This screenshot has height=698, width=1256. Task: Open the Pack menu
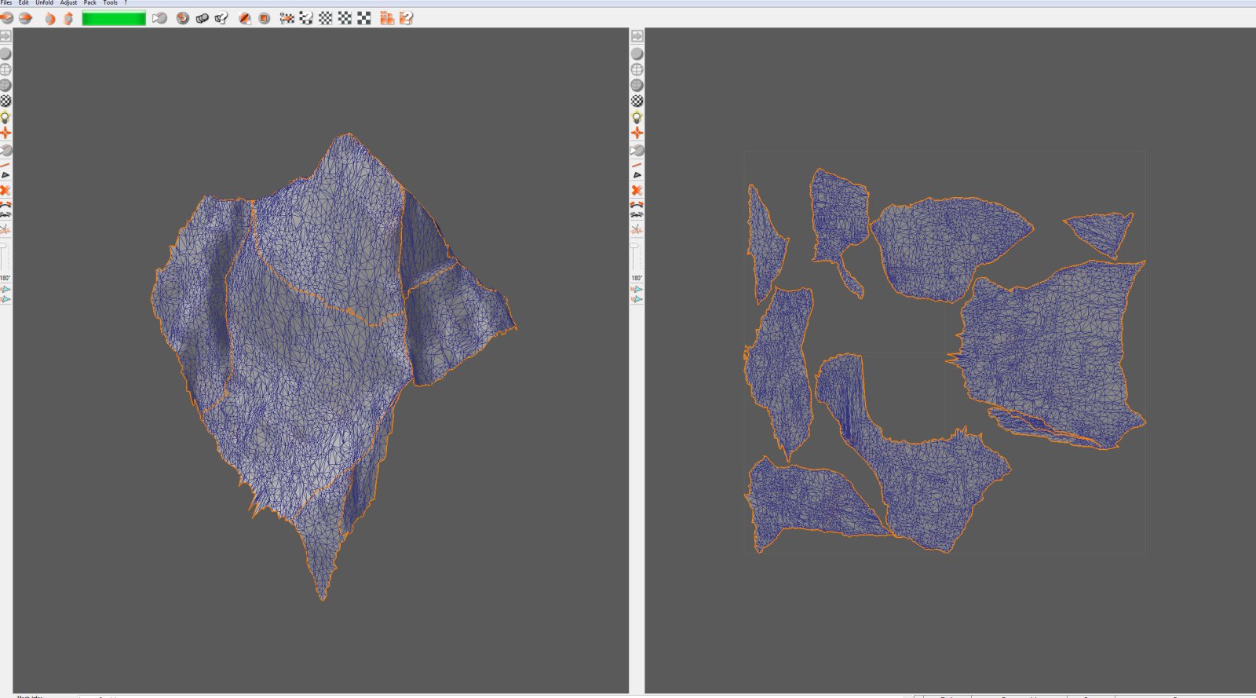pos(90,3)
